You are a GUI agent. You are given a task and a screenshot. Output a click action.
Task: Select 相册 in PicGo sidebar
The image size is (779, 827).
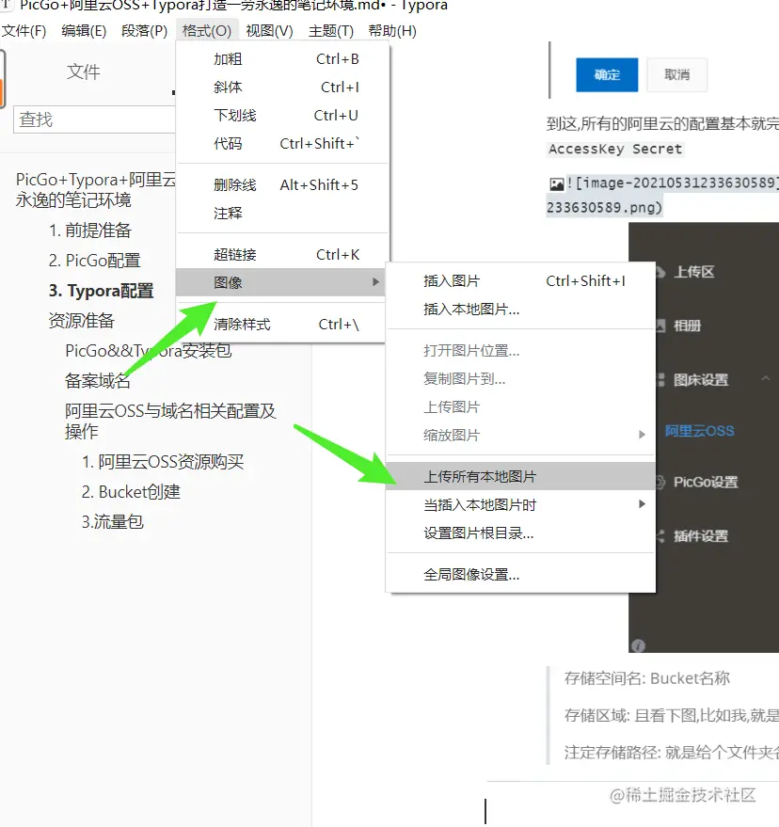(687, 326)
